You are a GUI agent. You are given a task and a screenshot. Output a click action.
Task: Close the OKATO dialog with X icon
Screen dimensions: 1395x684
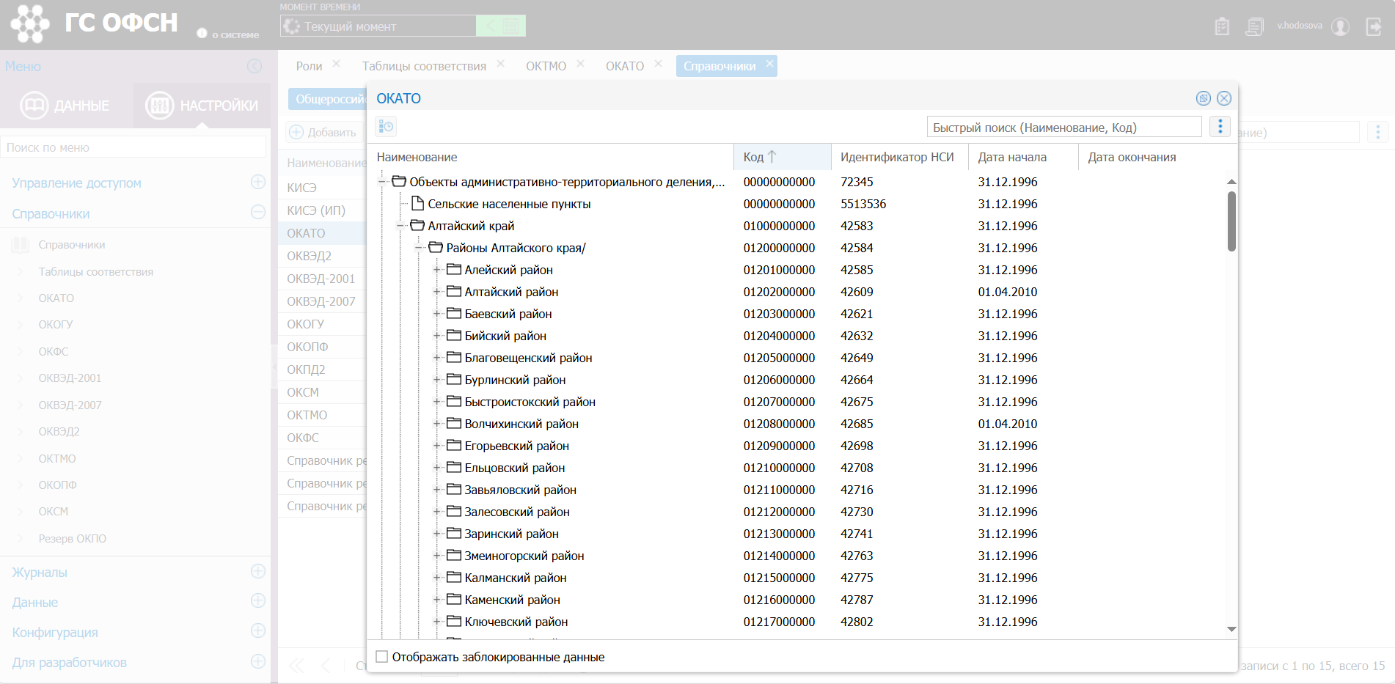point(1224,98)
